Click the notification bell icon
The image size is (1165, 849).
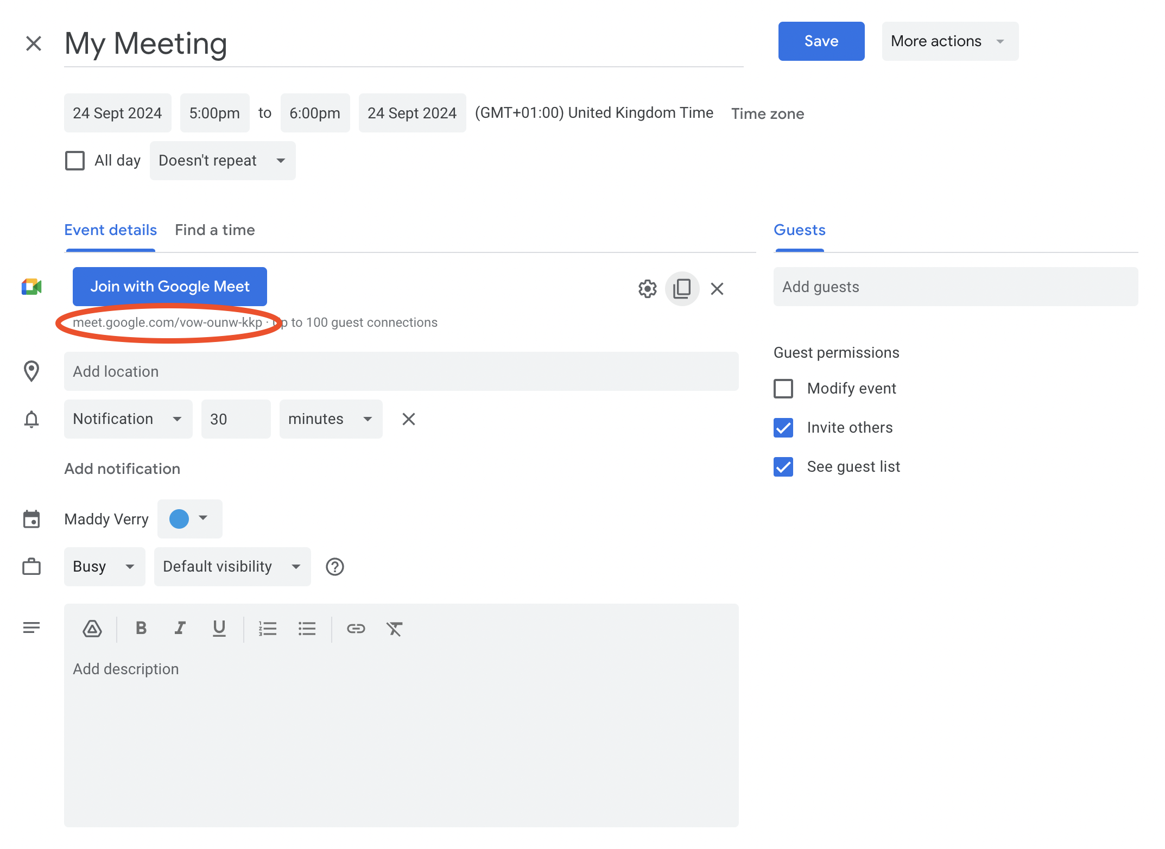pos(31,419)
